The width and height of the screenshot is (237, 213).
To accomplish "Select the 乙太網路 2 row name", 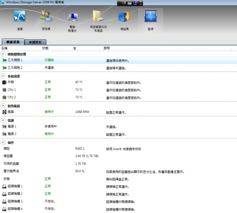I will [15, 67].
